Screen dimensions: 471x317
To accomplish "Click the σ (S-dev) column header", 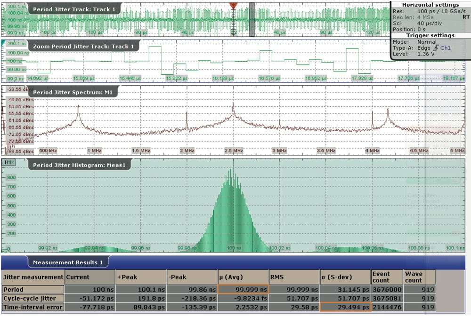I will tap(345, 277).
